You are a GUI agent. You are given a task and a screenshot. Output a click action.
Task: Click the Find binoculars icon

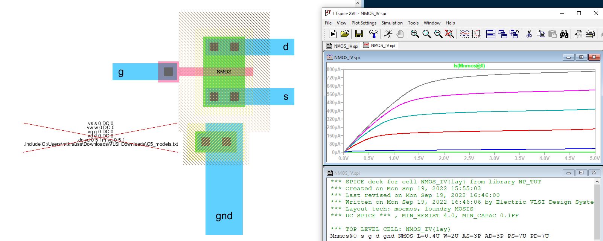[x=564, y=34]
